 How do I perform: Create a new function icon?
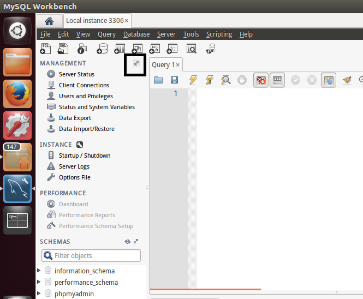[x=172, y=49]
